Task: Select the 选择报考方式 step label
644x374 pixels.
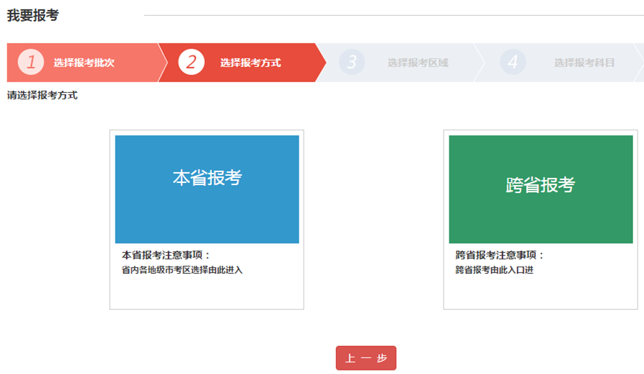Action: coord(250,63)
